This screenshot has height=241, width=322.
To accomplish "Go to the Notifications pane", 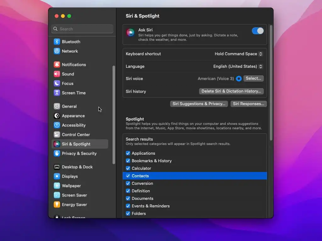I will (74, 65).
